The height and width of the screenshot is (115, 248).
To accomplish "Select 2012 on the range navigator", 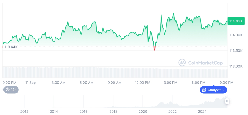I will click(x=24, y=111).
